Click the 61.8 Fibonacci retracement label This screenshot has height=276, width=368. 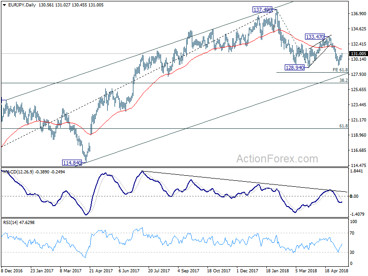344,126
